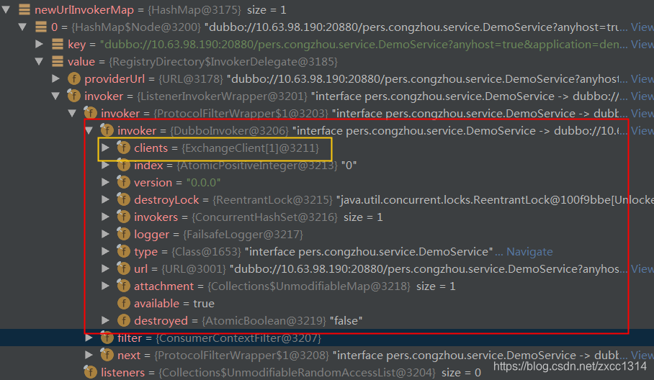Open View link for HashMap$Node@3200 row
654x380 pixels.
click(x=642, y=27)
